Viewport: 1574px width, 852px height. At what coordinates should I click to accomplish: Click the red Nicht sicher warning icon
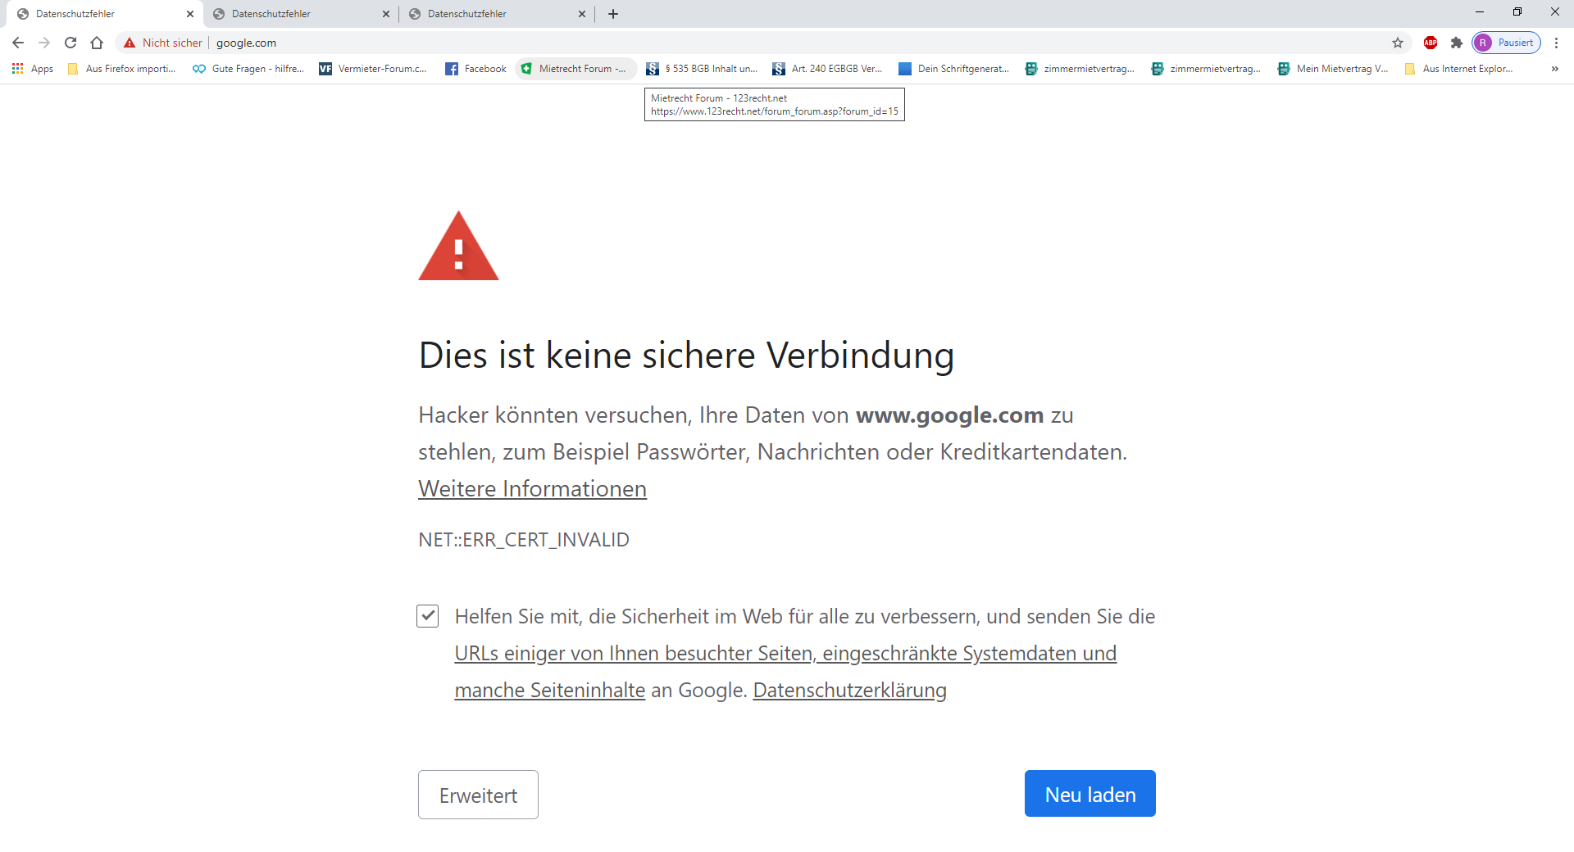130,43
